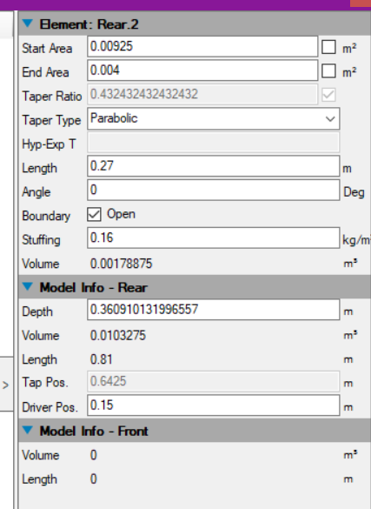Click the Start Area label
The height and width of the screenshot is (509, 371).
click(47, 49)
